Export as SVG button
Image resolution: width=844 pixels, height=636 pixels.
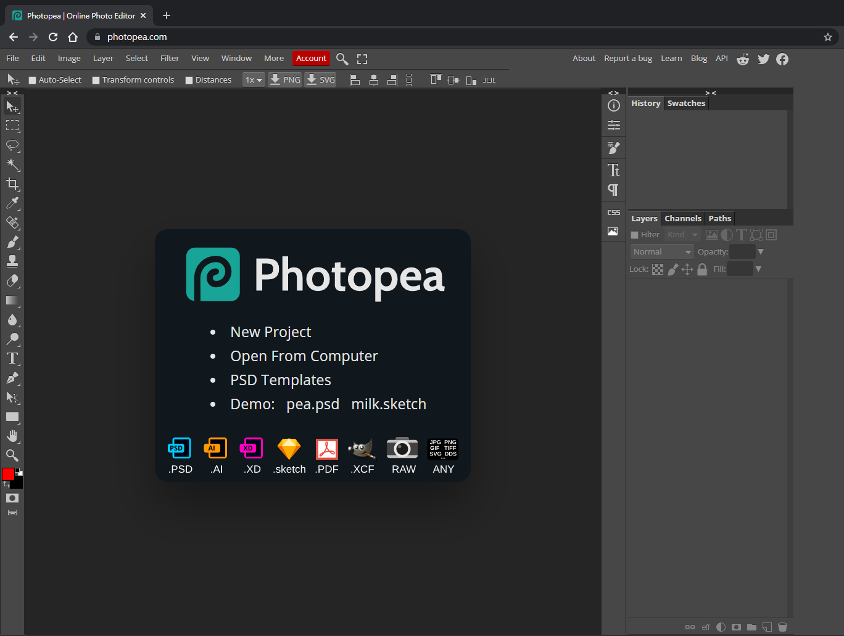320,79
